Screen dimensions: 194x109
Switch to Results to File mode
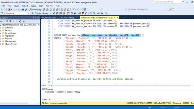pos(86,13)
